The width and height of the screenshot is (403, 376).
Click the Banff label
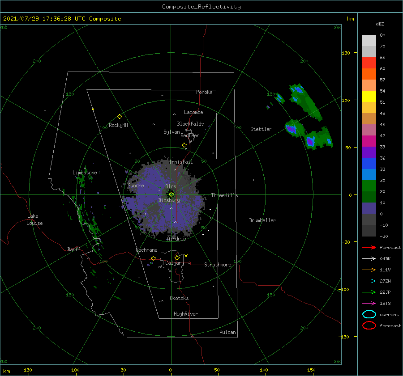click(x=74, y=249)
